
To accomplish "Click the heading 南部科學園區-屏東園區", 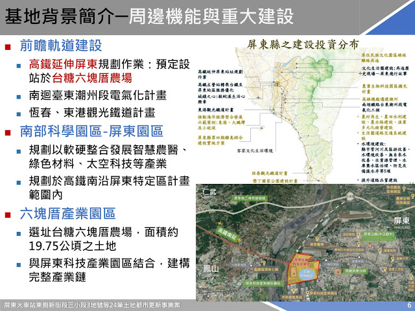I will pos(91,131).
